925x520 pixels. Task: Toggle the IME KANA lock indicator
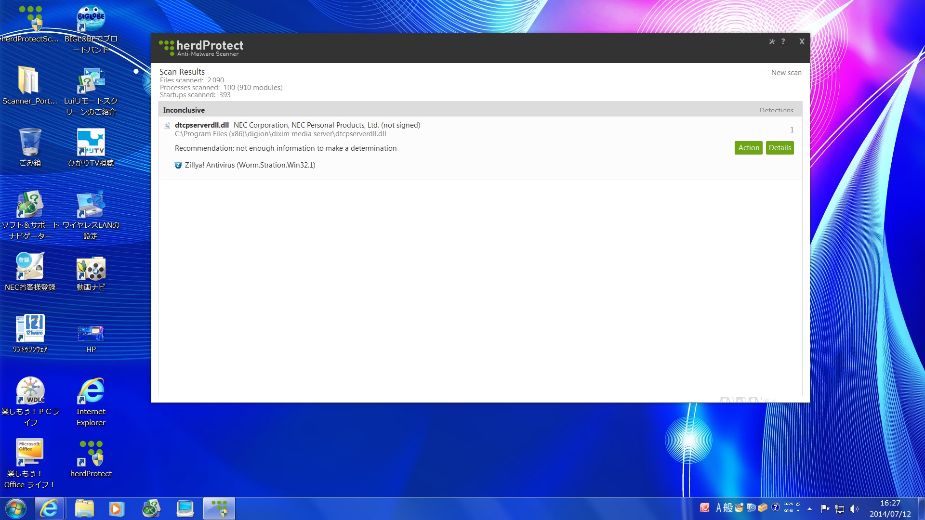tap(788, 511)
